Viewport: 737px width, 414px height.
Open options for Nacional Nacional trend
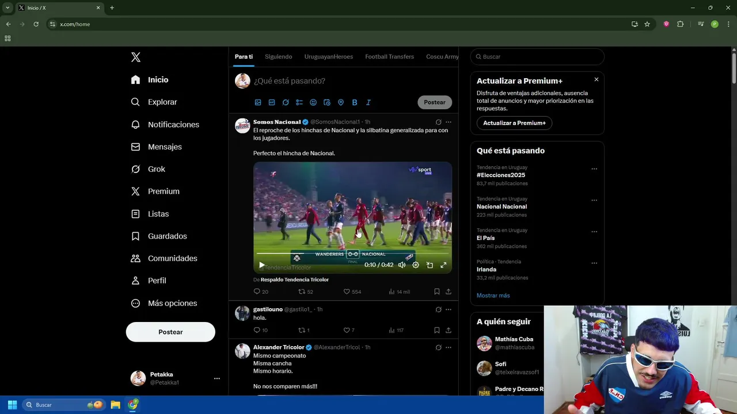pyautogui.click(x=594, y=201)
